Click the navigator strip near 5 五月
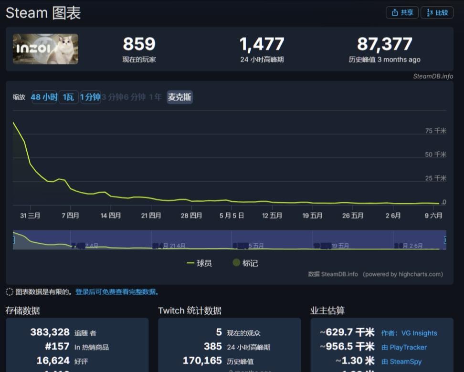This screenshot has width=464, height=372. [x=256, y=246]
